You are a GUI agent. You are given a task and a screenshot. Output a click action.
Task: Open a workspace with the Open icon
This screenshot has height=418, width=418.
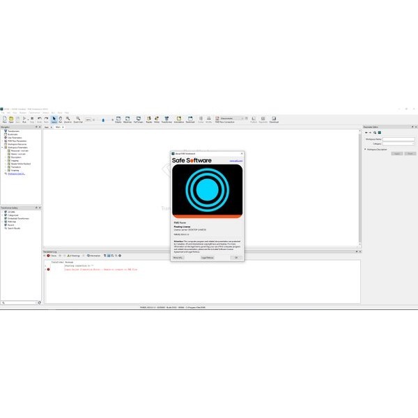click(x=11, y=119)
